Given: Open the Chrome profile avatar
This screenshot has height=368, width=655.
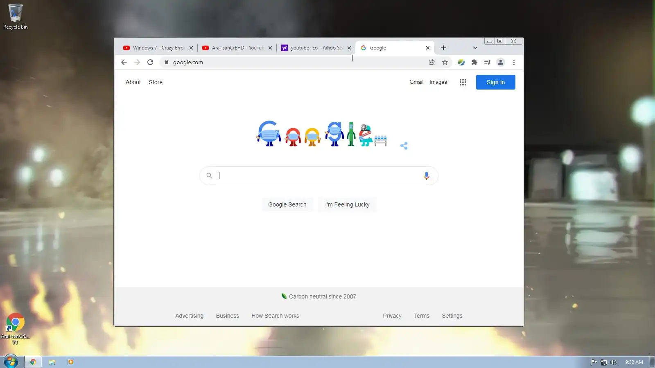Looking at the screenshot, I should pos(500,62).
